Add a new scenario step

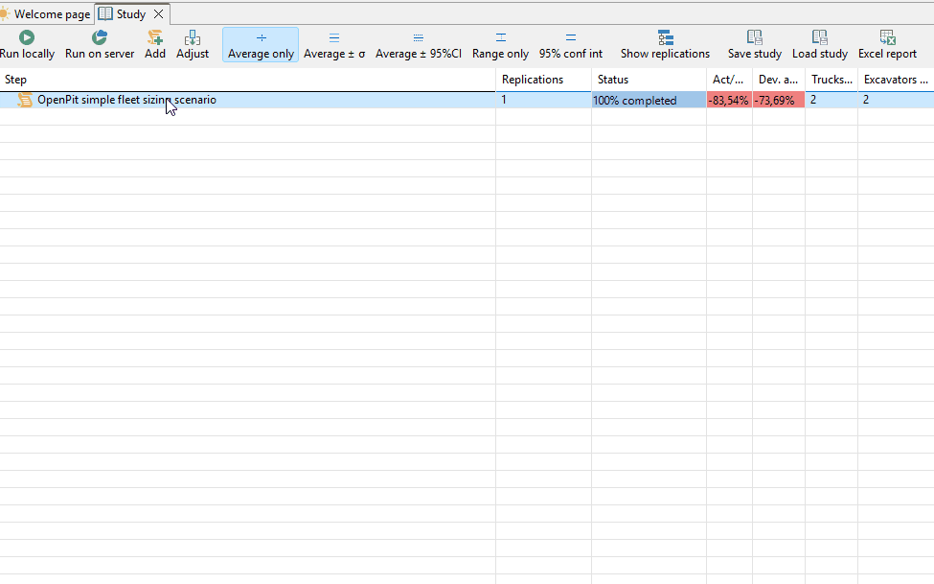(155, 45)
